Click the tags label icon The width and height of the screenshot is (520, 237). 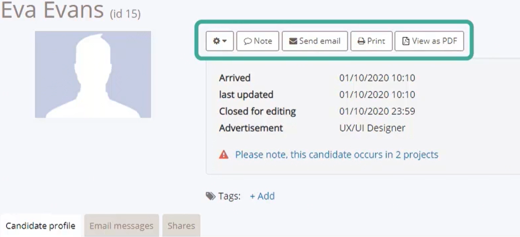point(210,196)
